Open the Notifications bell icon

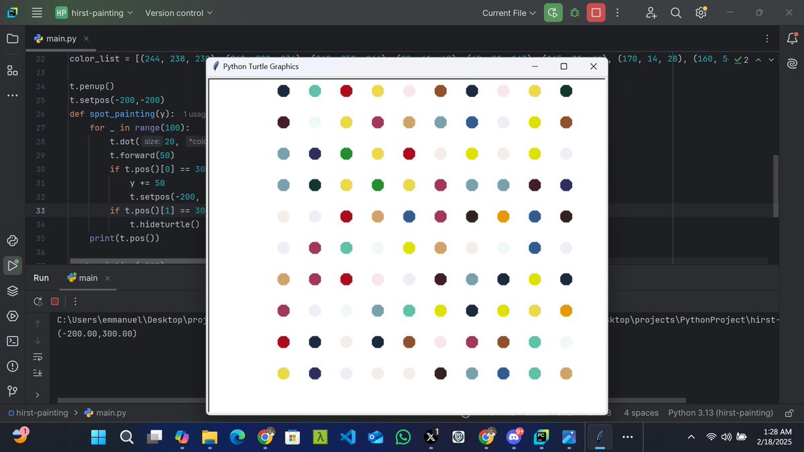792,39
